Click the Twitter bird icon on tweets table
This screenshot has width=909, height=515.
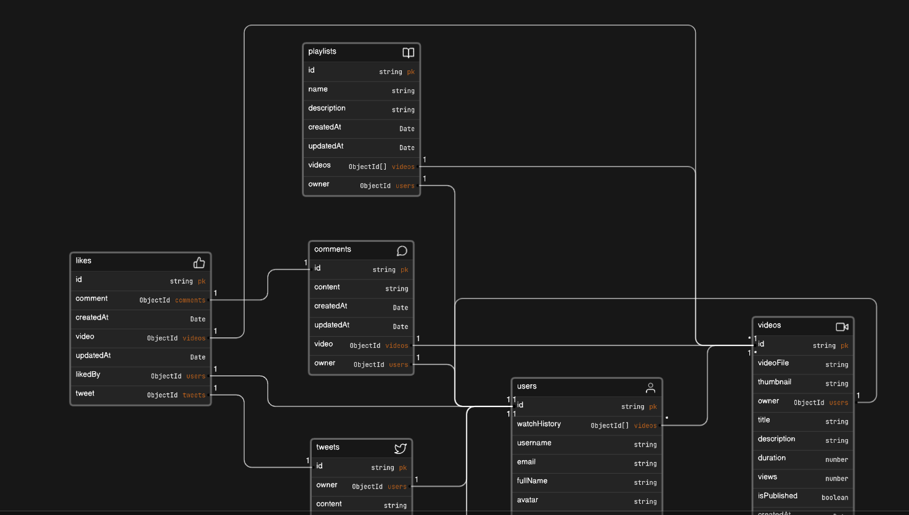tap(401, 448)
